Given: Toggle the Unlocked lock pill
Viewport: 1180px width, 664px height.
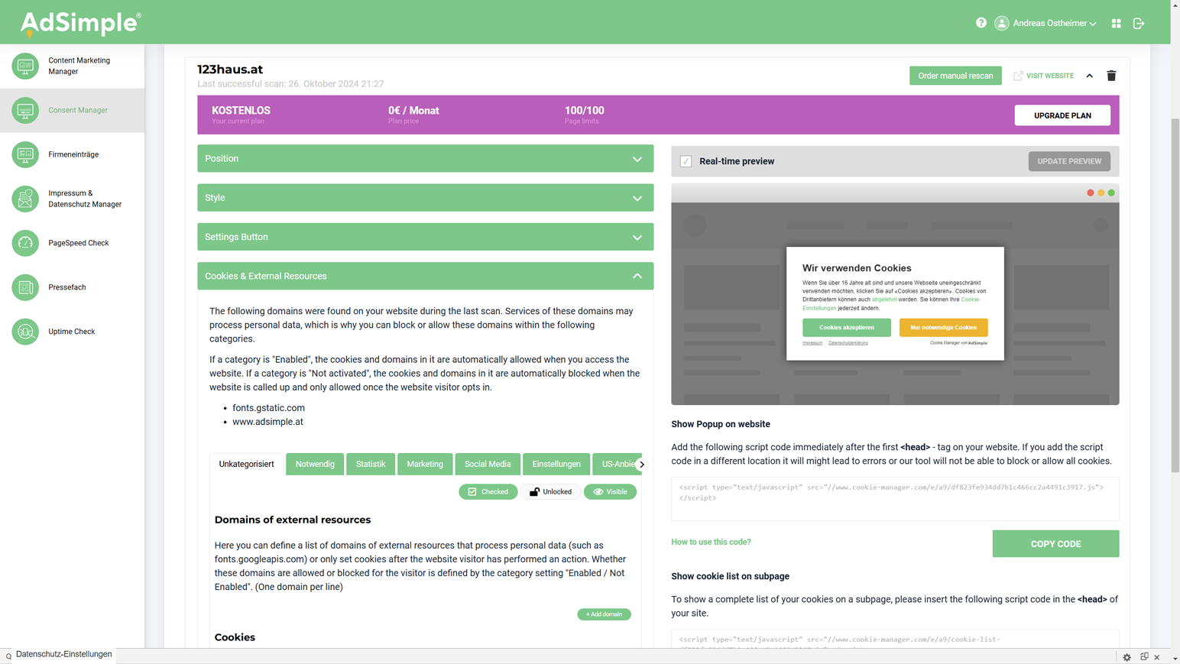Looking at the screenshot, I should (x=551, y=492).
